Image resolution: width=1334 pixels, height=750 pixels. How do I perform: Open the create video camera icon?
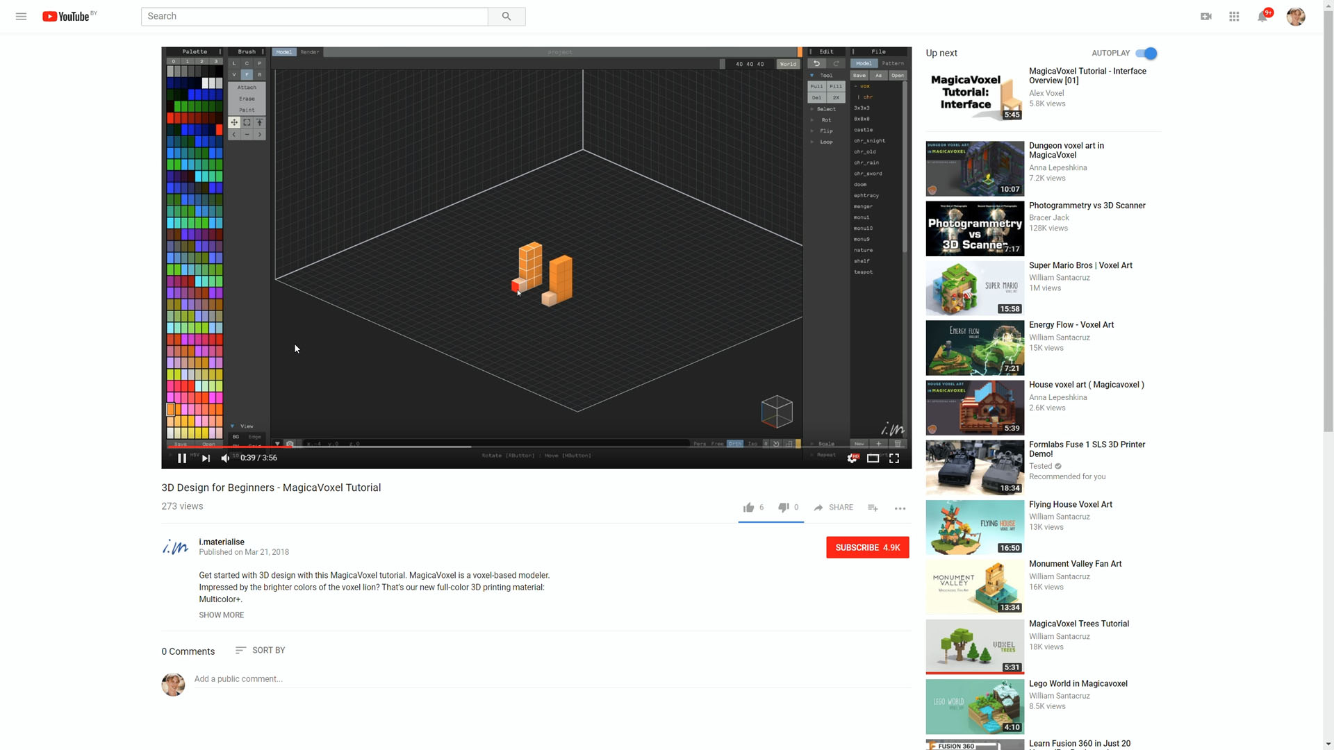click(x=1206, y=16)
